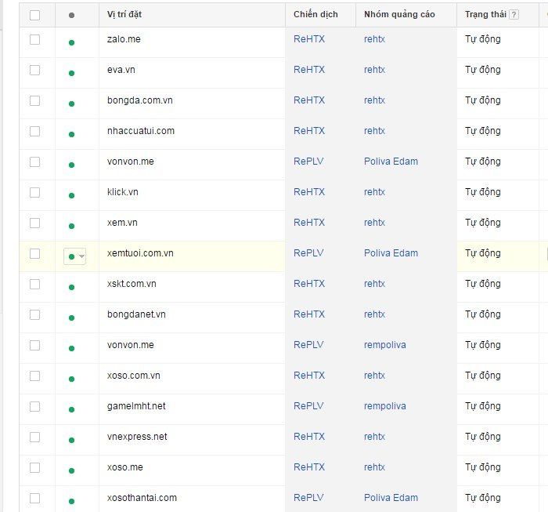548x512 pixels.
Task: Click the gray status dot in the header
Action: (72, 16)
